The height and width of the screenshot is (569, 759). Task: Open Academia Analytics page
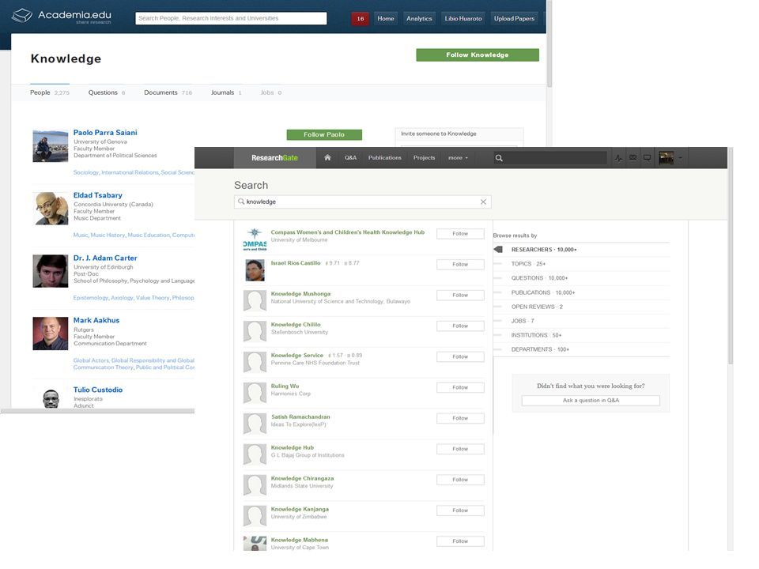[x=419, y=18]
